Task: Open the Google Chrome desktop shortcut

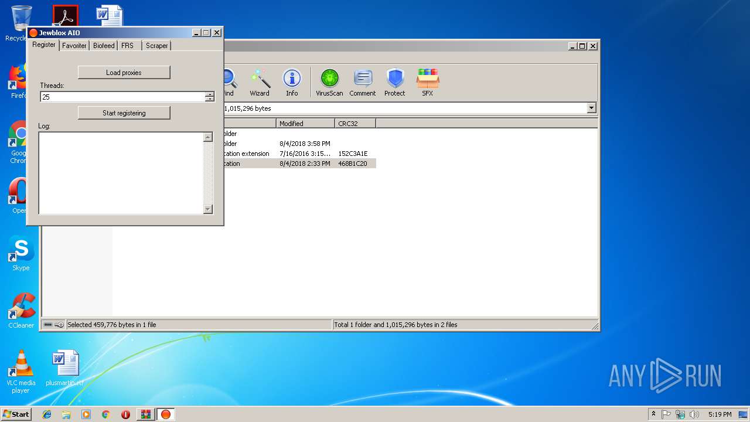Action: coord(18,142)
